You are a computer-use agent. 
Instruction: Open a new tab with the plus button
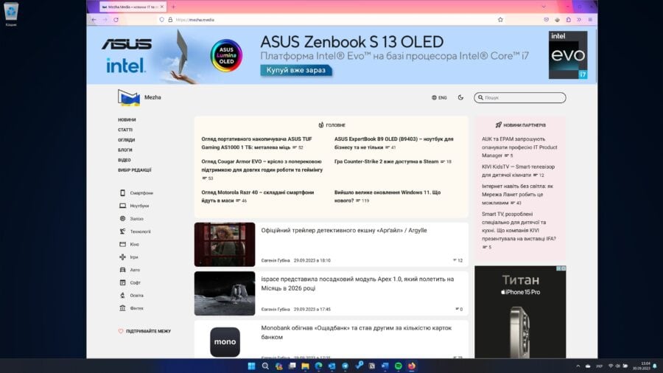click(x=173, y=7)
